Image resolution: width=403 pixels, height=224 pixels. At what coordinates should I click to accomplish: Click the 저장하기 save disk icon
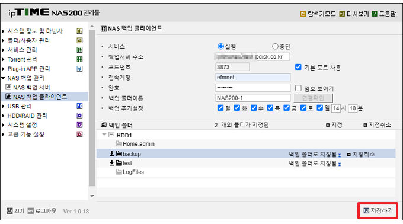[x=366, y=210]
